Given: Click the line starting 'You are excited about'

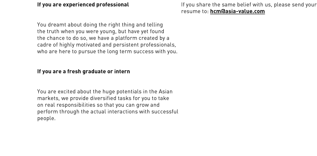Looking at the screenshot, I should click(105, 92).
